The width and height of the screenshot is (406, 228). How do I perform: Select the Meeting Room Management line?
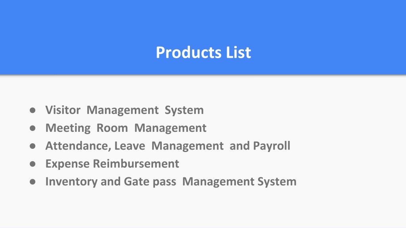pyautogui.click(x=126, y=128)
